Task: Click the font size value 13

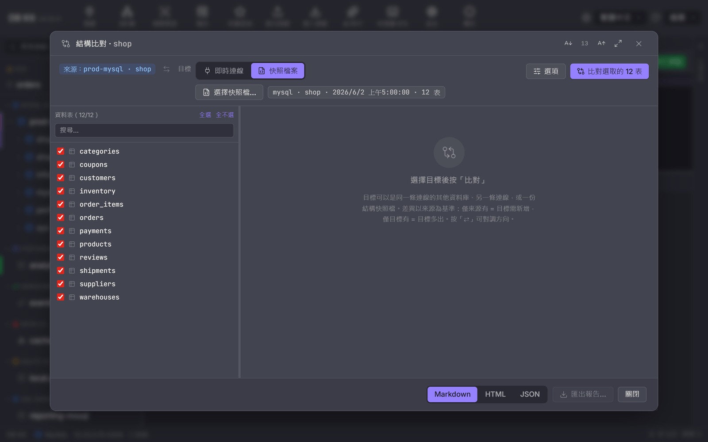Action: pyautogui.click(x=585, y=43)
